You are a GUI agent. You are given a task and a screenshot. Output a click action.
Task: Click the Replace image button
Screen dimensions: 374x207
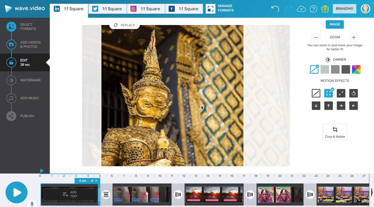125,25
